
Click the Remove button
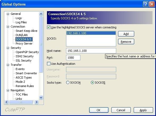126,42
